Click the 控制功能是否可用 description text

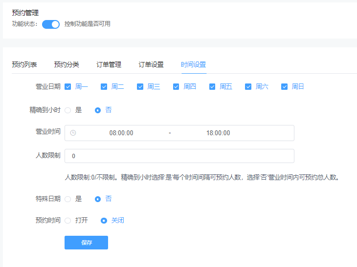pos(88,24)
